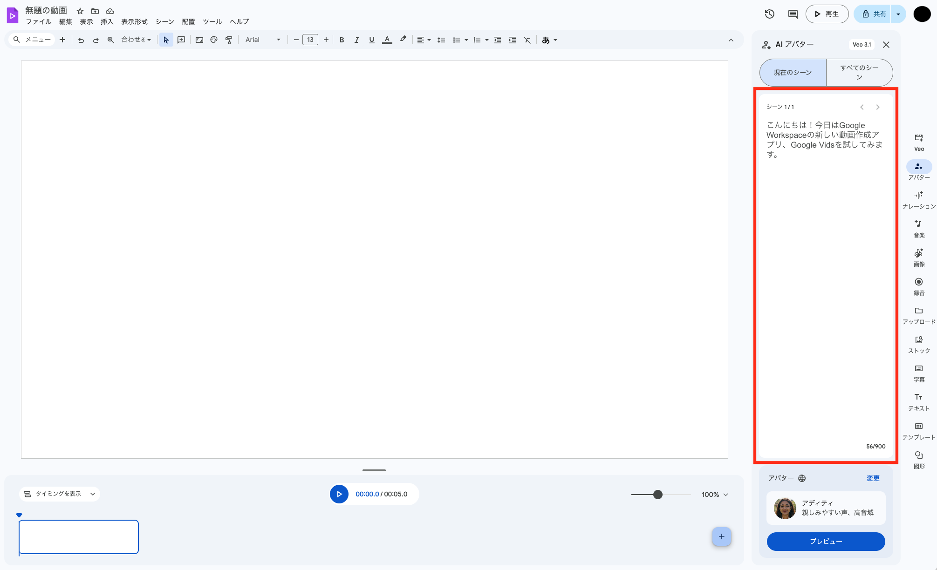Open the ストック media panel

919,344
